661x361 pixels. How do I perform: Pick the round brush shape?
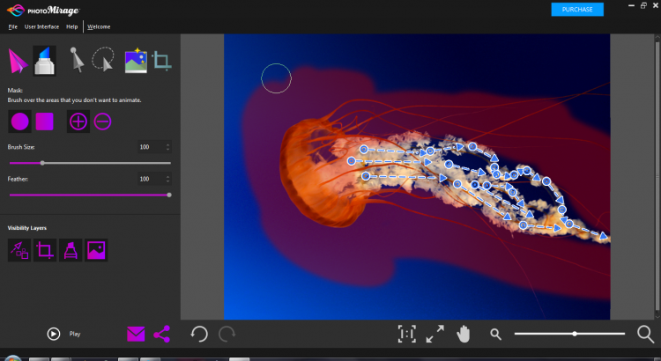[19, 122]
